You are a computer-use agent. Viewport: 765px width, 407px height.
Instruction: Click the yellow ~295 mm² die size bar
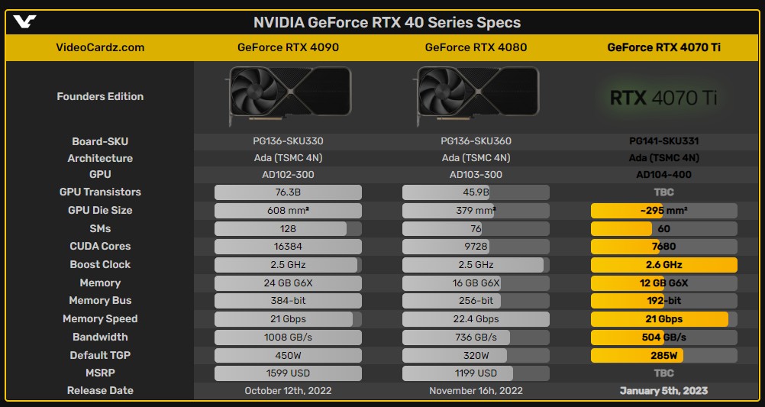click(x=664, y=210)
